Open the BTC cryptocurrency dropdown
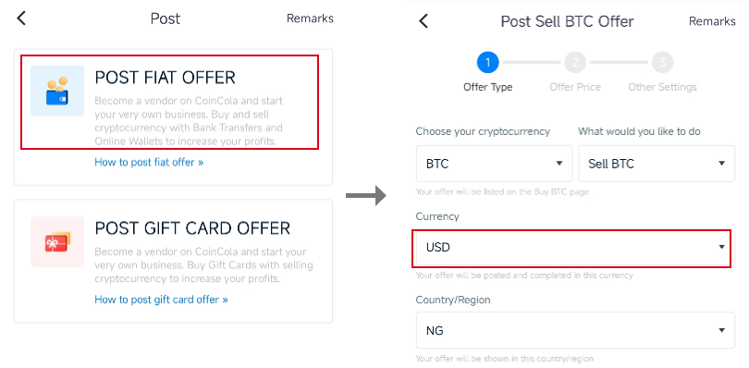 495,164
